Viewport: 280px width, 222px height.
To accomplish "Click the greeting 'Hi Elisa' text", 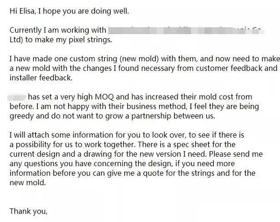I will [x=21, y=11].
